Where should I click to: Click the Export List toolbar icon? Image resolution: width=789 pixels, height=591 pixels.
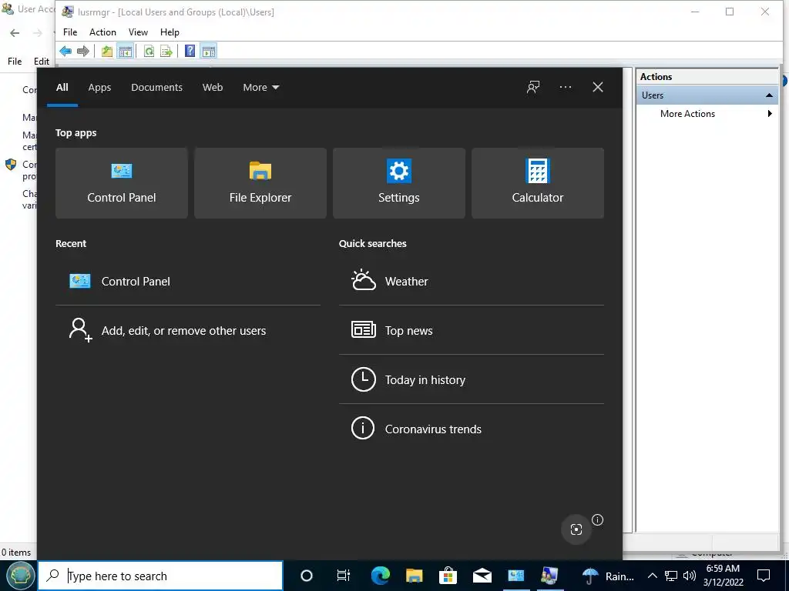coord(166,51)
